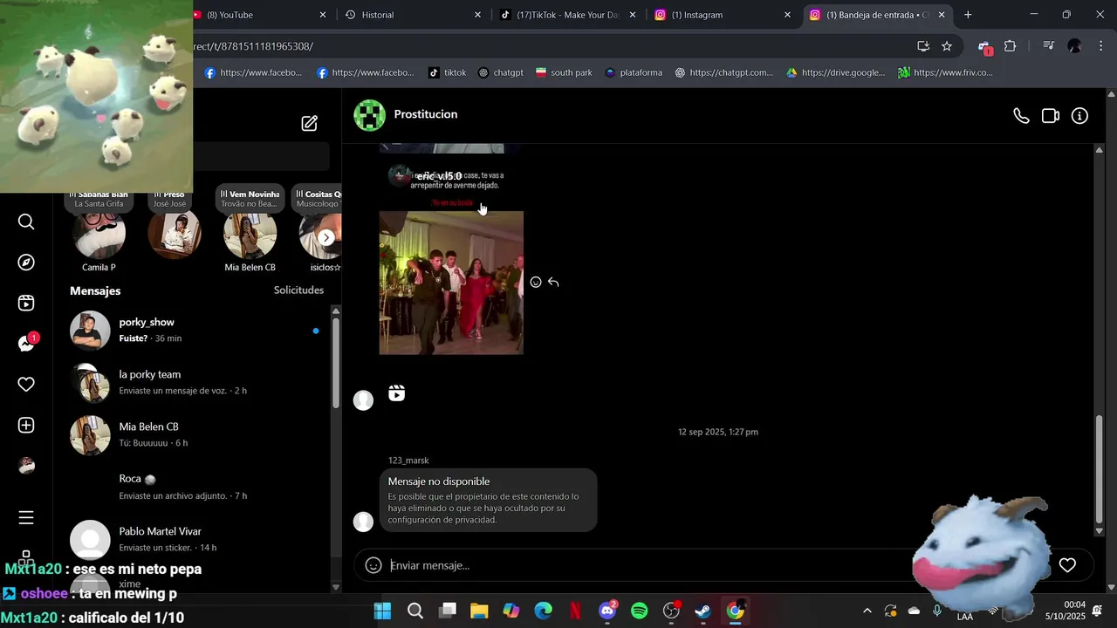Click the Mensaje no disponible bubble
Screen dimensions: 1117x628
[489, 501]
